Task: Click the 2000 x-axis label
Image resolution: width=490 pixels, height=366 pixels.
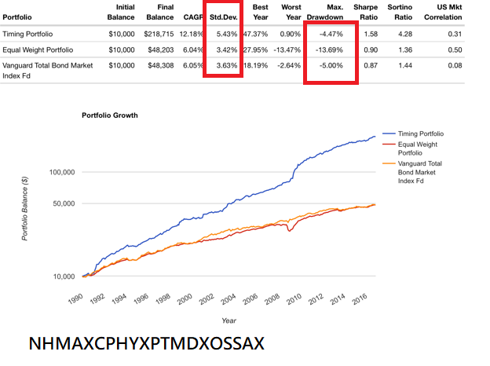Action: point(185,299)
